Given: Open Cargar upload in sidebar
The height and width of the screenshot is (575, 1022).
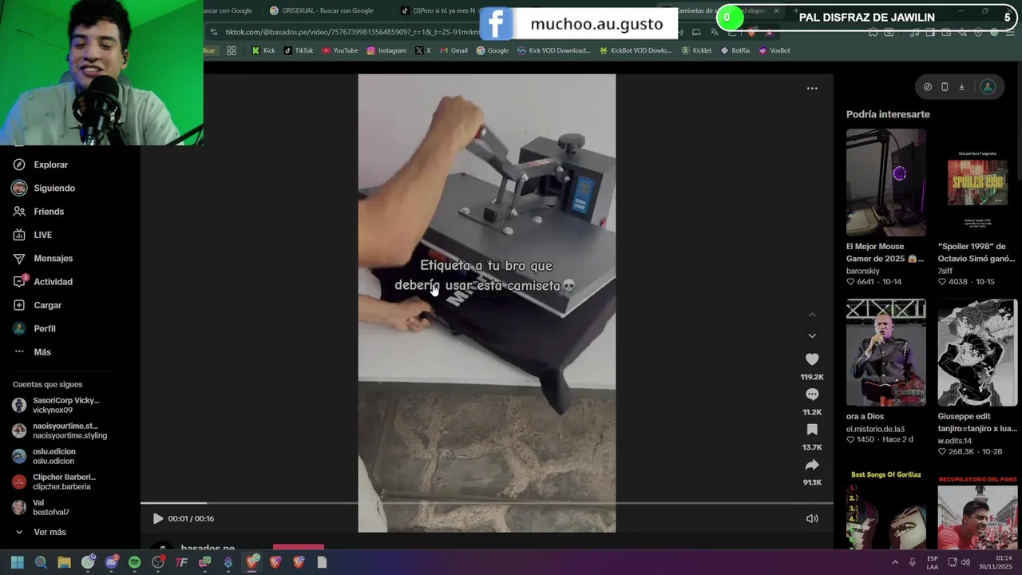Looking at the screenshot, I should pyautogui.click(x=38, y=305).
